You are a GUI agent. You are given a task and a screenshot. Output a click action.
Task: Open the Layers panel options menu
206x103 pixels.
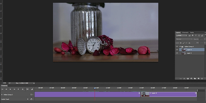click(205, 33)
